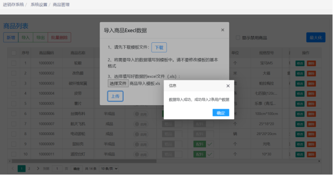Toggle 赠品 switch for 鼠标壳
333x175 pixels.
172,144
